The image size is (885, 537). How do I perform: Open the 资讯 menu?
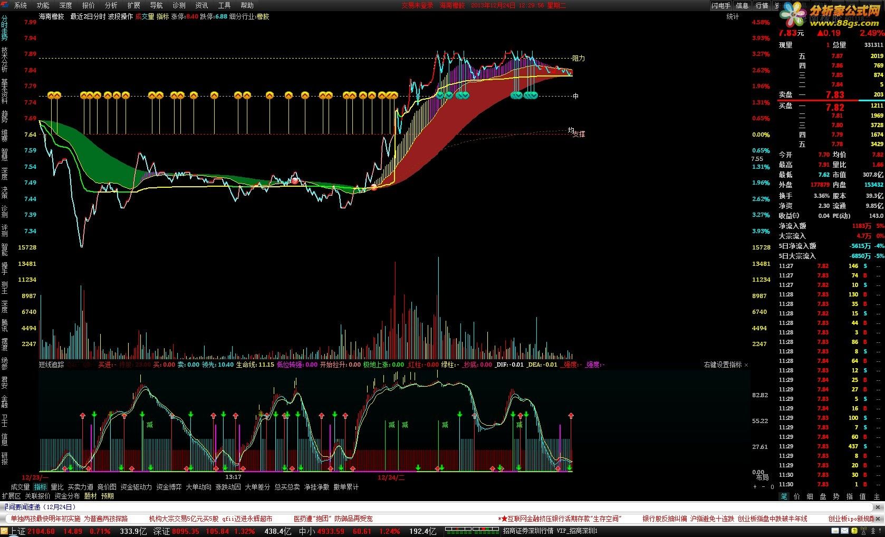coord(201,5)
